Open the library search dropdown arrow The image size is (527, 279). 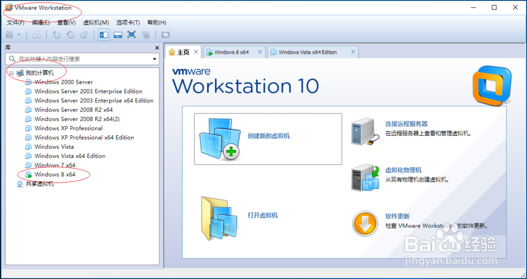click(154, 59)
